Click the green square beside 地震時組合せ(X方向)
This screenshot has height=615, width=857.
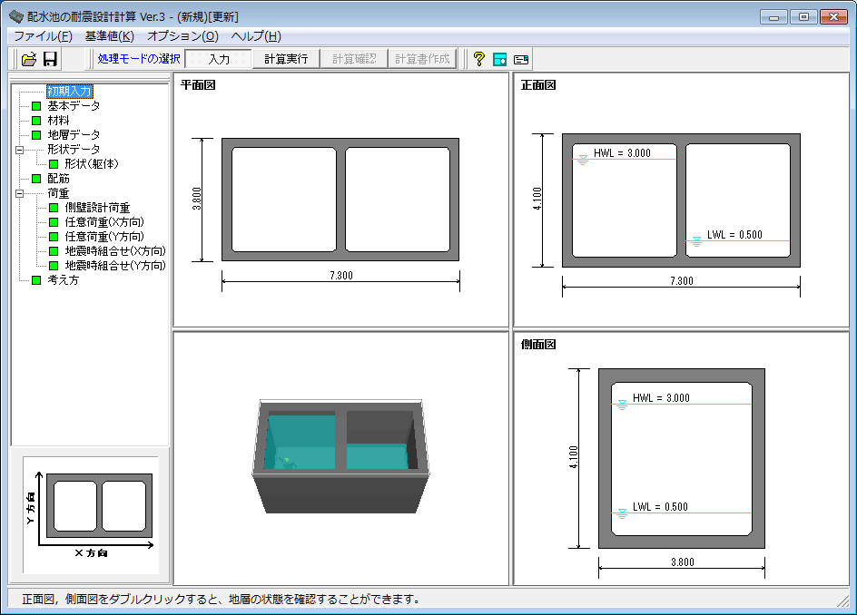click(x=54, y=251)
